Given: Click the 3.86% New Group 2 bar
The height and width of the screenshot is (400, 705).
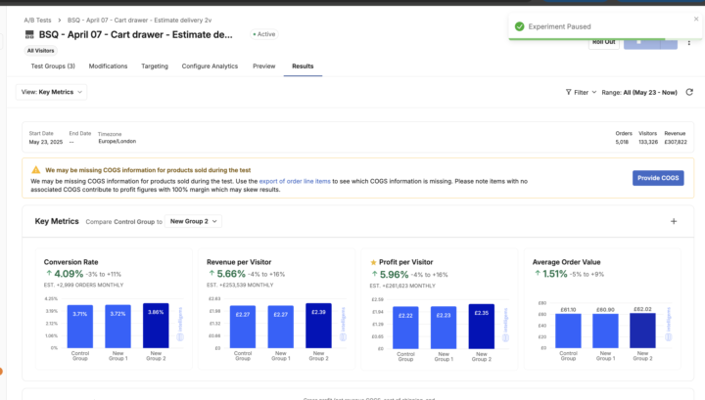Looking at the screenshot, I should 156,326.
